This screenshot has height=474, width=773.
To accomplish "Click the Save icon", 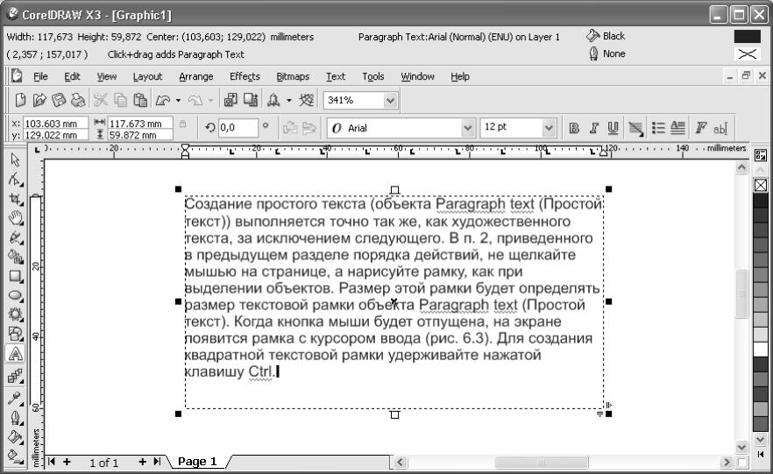I will (x=59, y=100).
